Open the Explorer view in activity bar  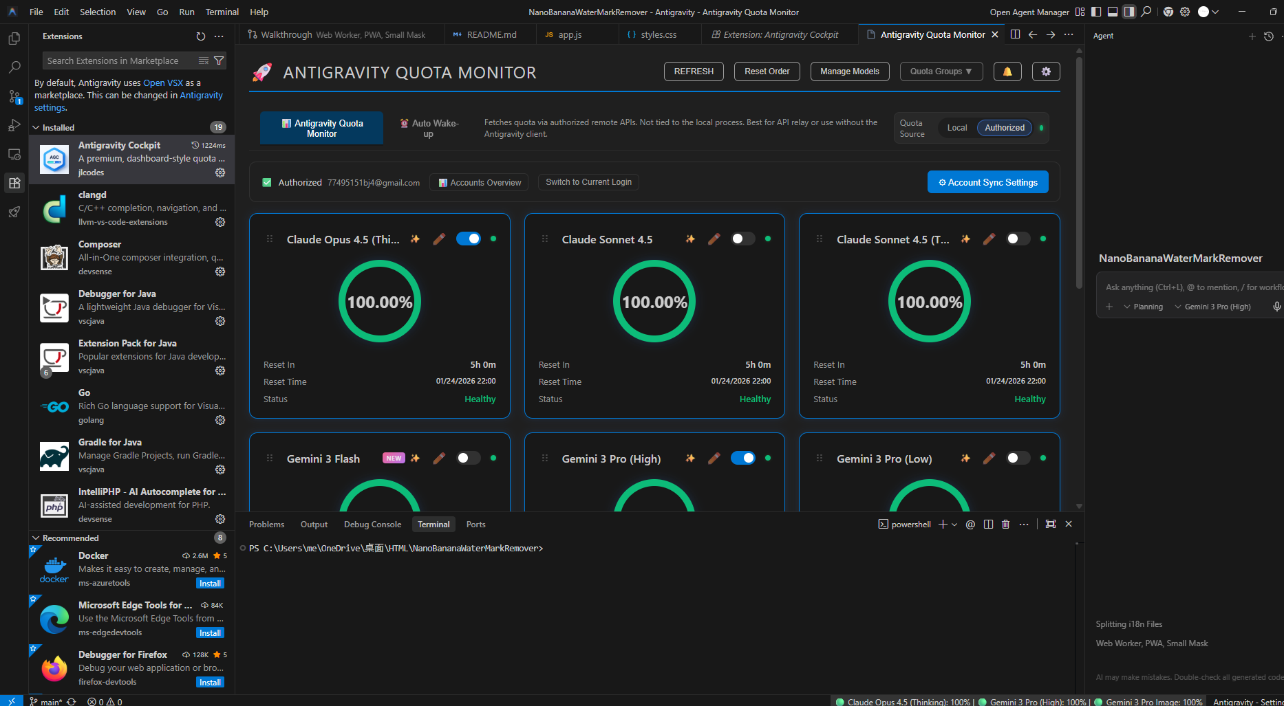click(x=14, y=38)
